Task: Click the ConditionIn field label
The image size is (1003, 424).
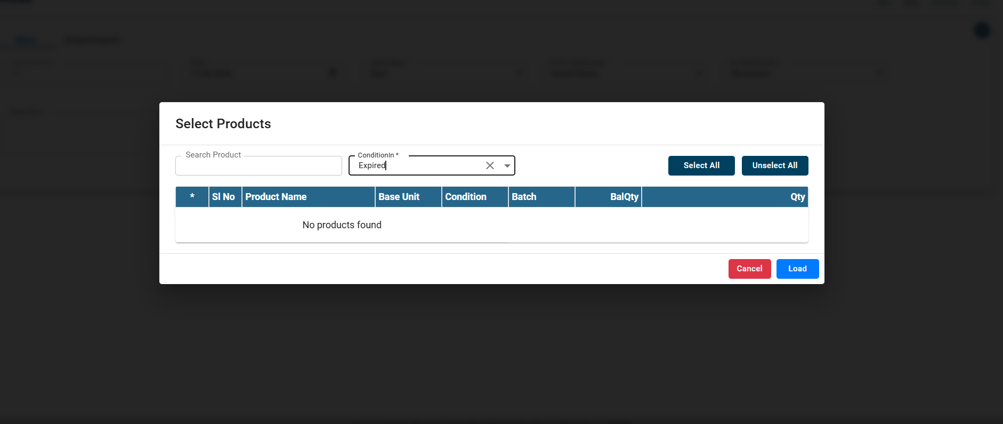Action: (377, 155)
